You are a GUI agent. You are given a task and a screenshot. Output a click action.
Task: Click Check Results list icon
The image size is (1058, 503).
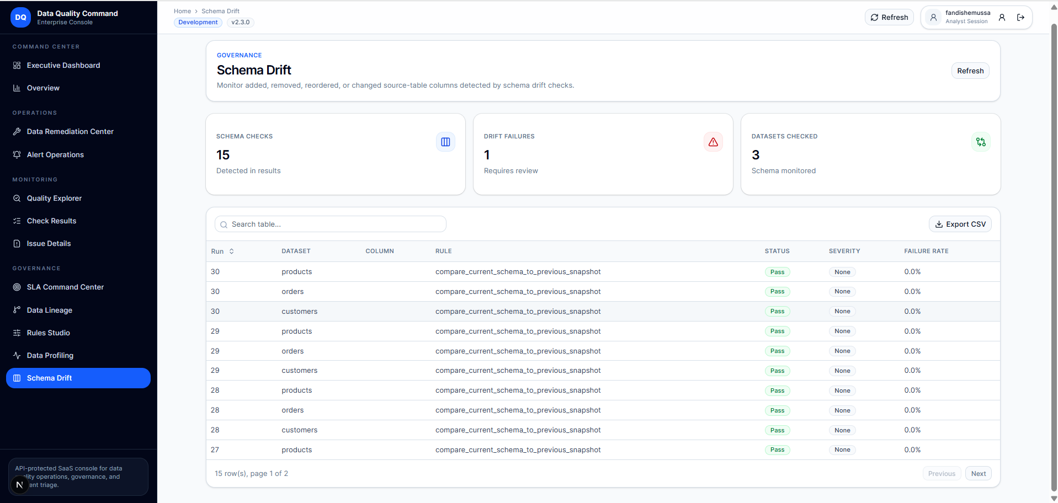(17, 221)
